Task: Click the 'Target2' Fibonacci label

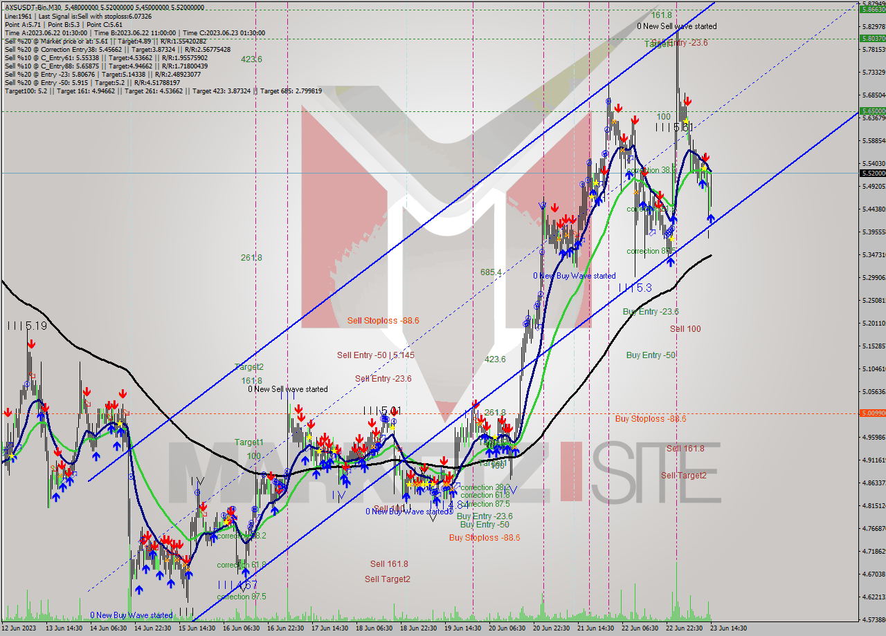Action: coord(248,367)
